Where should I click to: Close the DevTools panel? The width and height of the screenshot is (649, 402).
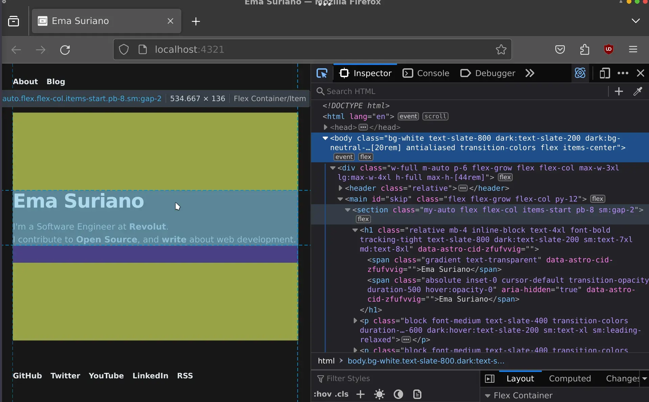641,73
